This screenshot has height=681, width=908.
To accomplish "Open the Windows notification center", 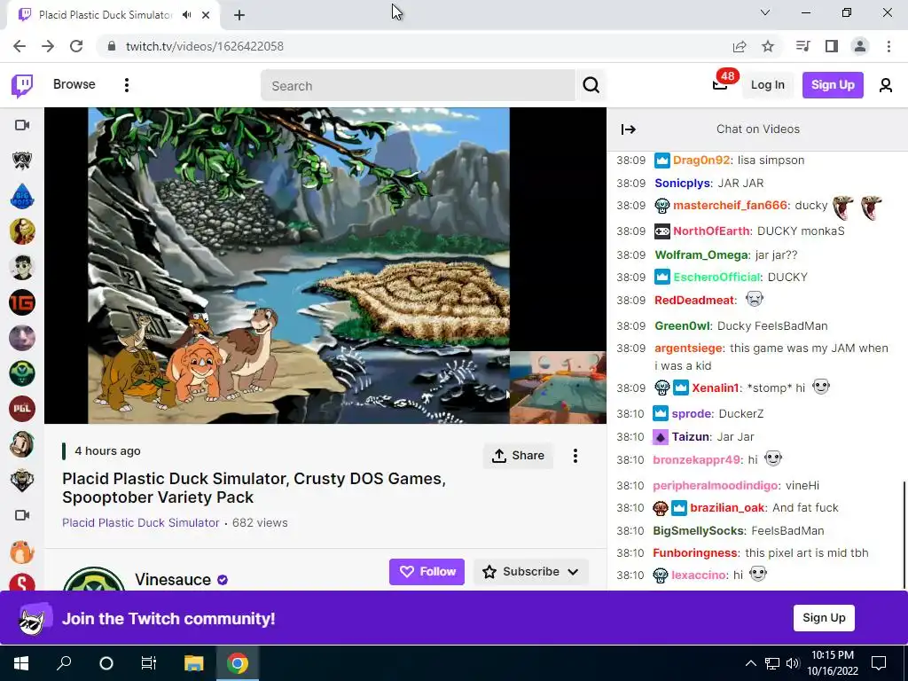I will [879, 662].
